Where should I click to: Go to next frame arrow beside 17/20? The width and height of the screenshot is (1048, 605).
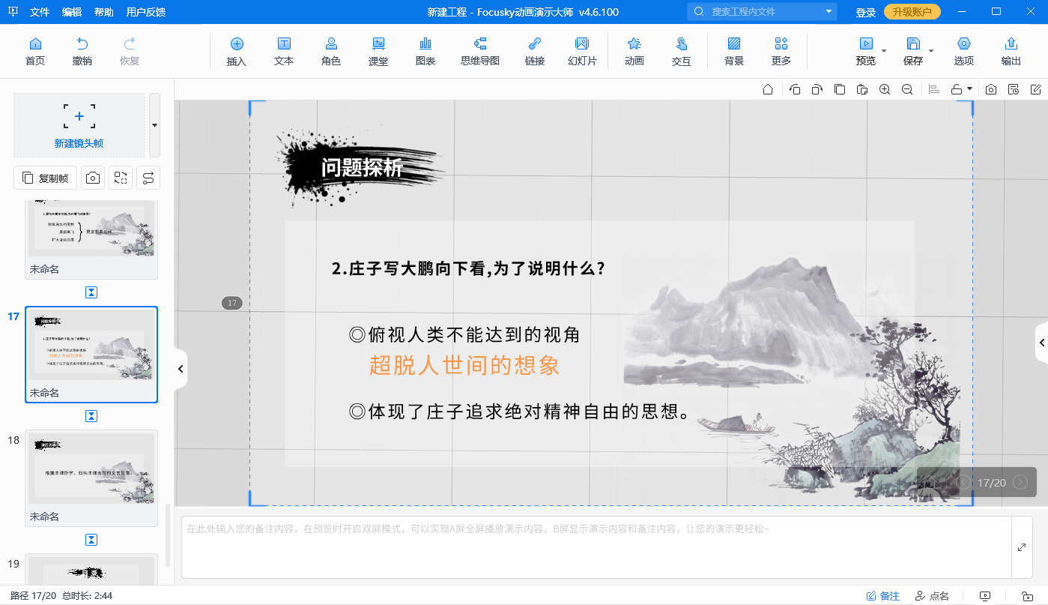pos(1020,483)
